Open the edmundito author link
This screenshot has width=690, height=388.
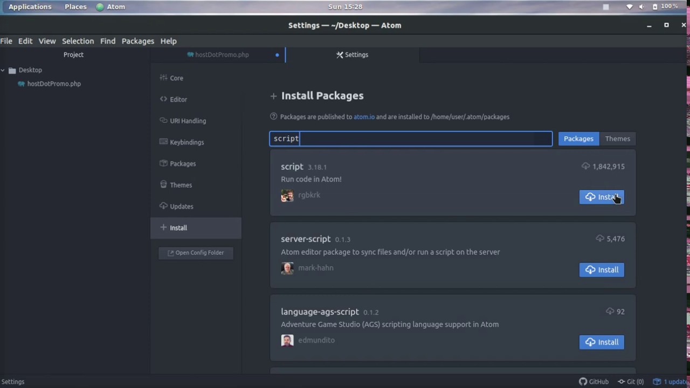[x=316, y=340]
